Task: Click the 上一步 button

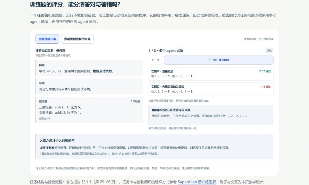Action: coord(155,60)
